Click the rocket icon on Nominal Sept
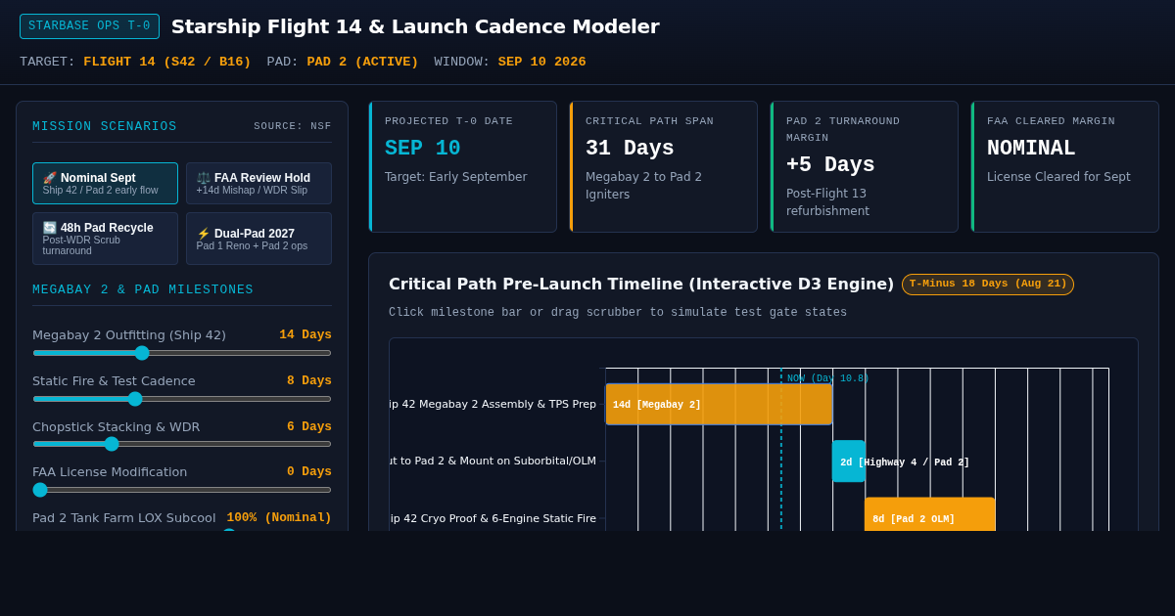This screenshot has height=616, width=1175. tap(50, 178)
